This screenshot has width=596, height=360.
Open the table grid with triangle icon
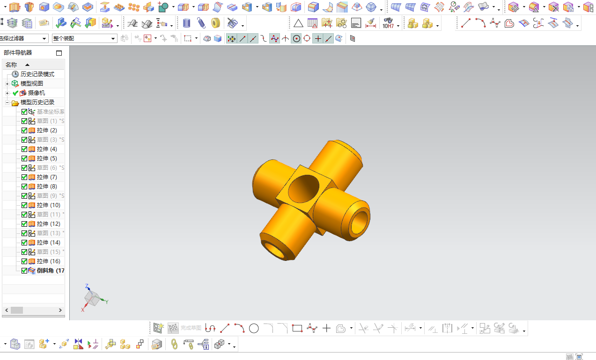(x=313, y=23)
